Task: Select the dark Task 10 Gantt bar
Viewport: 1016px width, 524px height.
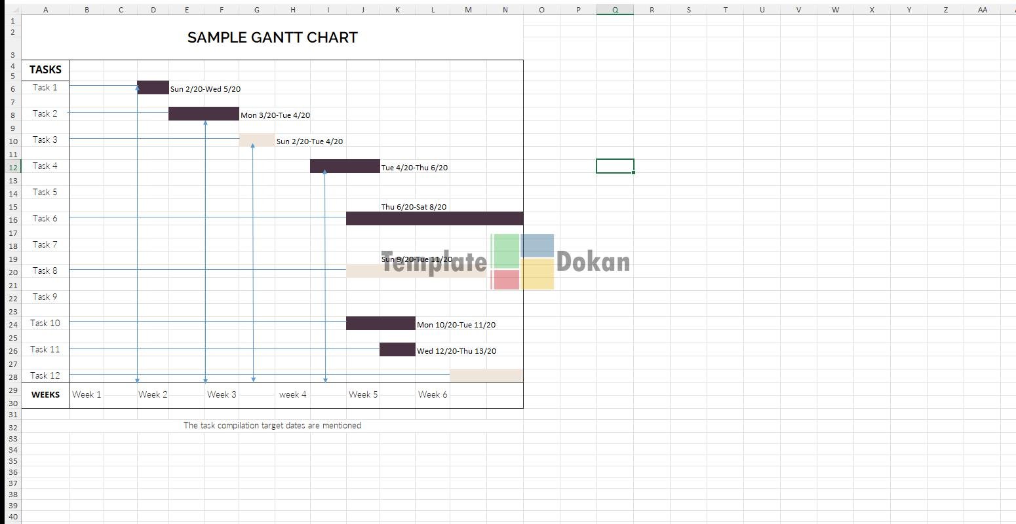Action: point(380,324)
